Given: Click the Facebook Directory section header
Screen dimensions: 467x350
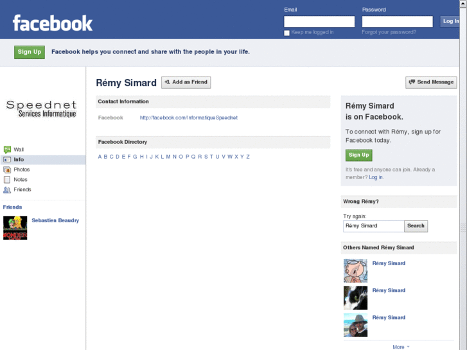Looking at the screenshot, I should [x=213, y=142].
